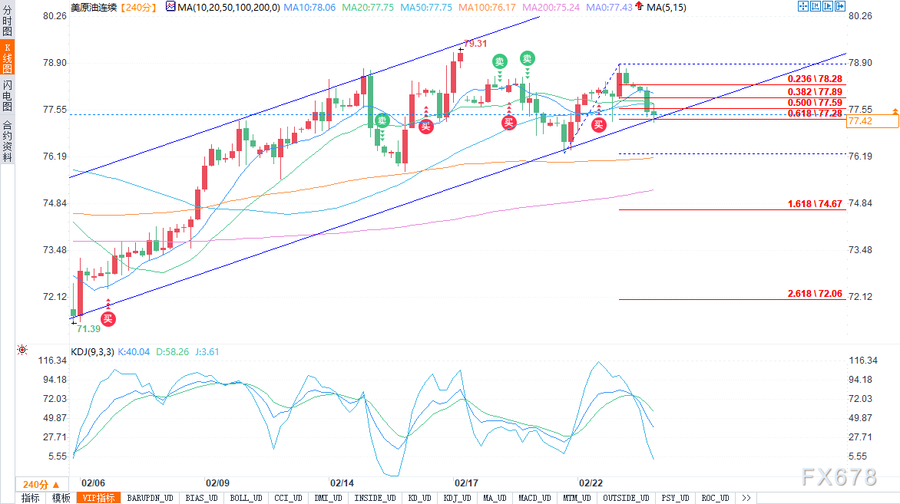
Task: Click the MA200:75.24 value label
Action: click(x=551, y=8)
